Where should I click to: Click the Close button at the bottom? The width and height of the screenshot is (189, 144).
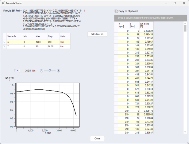97,138
